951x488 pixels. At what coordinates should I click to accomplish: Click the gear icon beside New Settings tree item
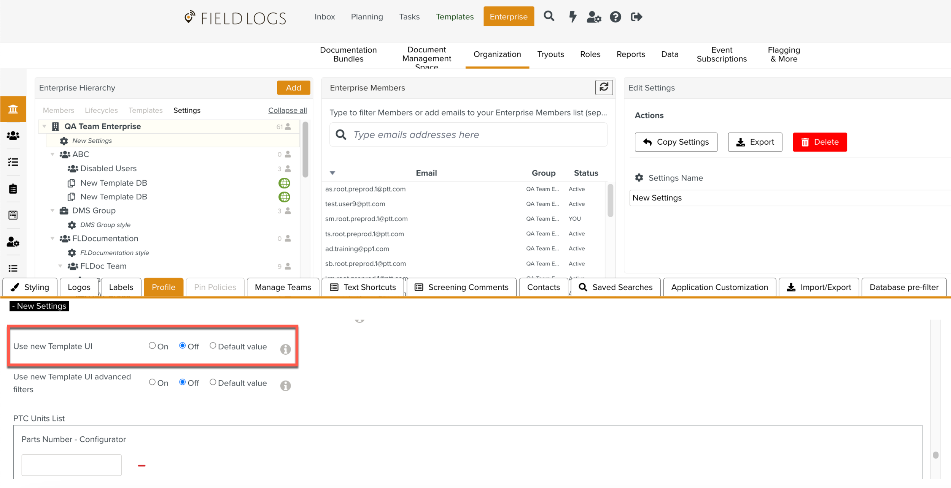[x=64, y=141]
